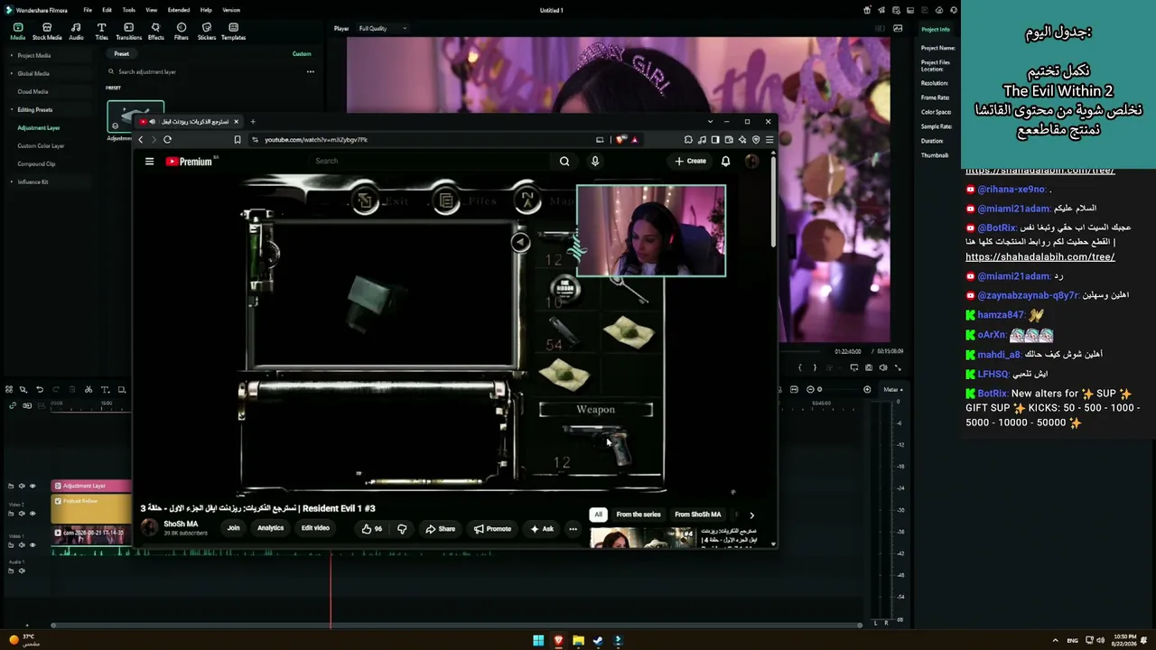Click the Edit video button

(315, 529)
